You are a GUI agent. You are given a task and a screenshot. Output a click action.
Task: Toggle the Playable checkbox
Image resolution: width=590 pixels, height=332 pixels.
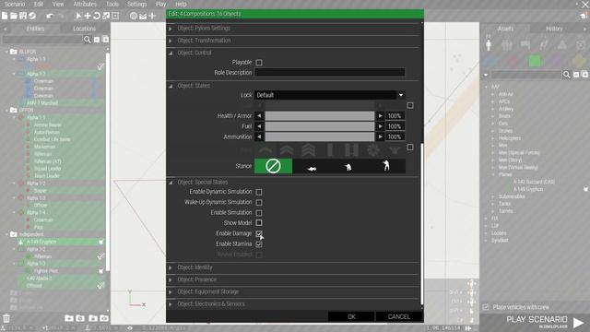coord(259,62)
